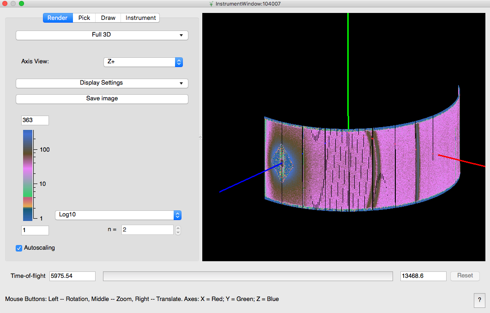
Task: Click the Log10 scale selector arrows icon
Action: (x=177, y=215)
